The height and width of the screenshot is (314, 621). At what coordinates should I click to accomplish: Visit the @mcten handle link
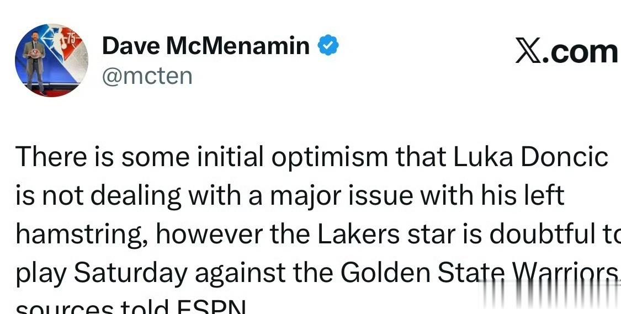point(147,76)
